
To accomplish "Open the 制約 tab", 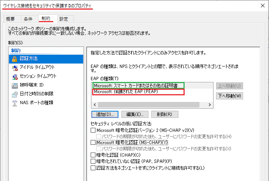I will point(48,18).
